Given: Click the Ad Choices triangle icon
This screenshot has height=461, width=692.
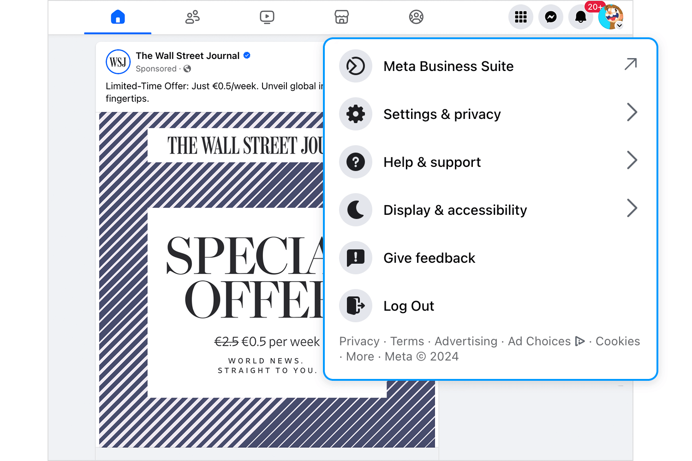Looking at the screenshot, I should [580, 341].
